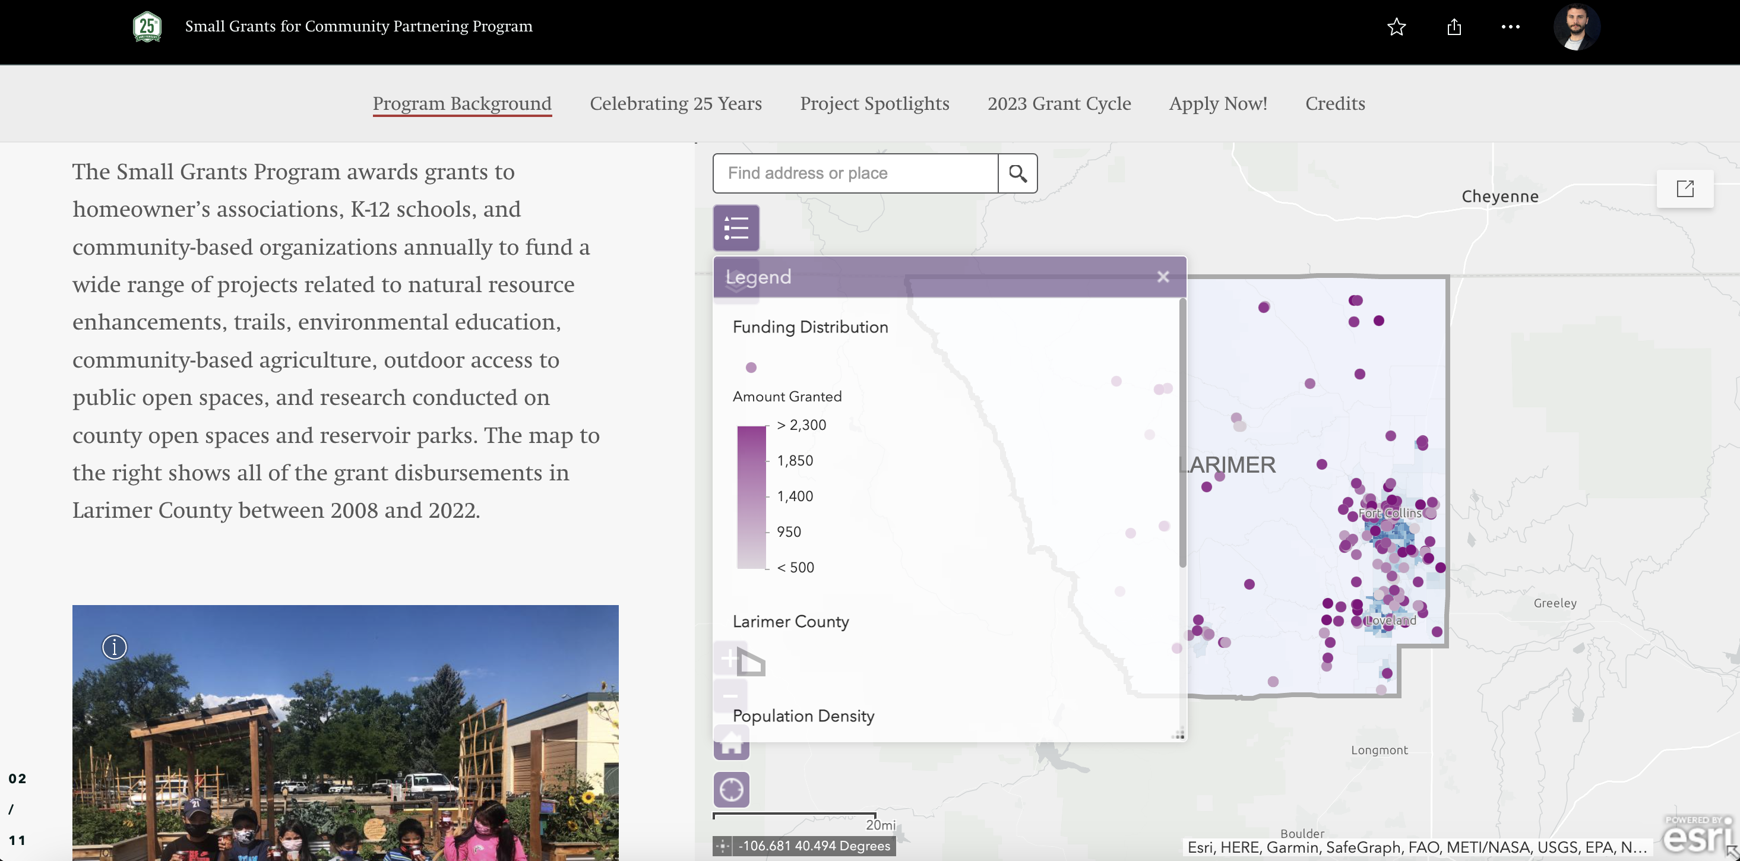Click the 25th anniversary logo
1740x861 pixels.
(147, 27)
